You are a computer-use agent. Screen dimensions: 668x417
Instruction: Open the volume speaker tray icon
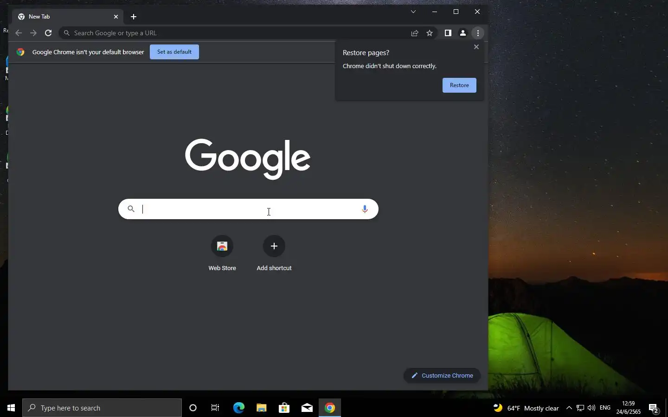(x=591, y=408)
